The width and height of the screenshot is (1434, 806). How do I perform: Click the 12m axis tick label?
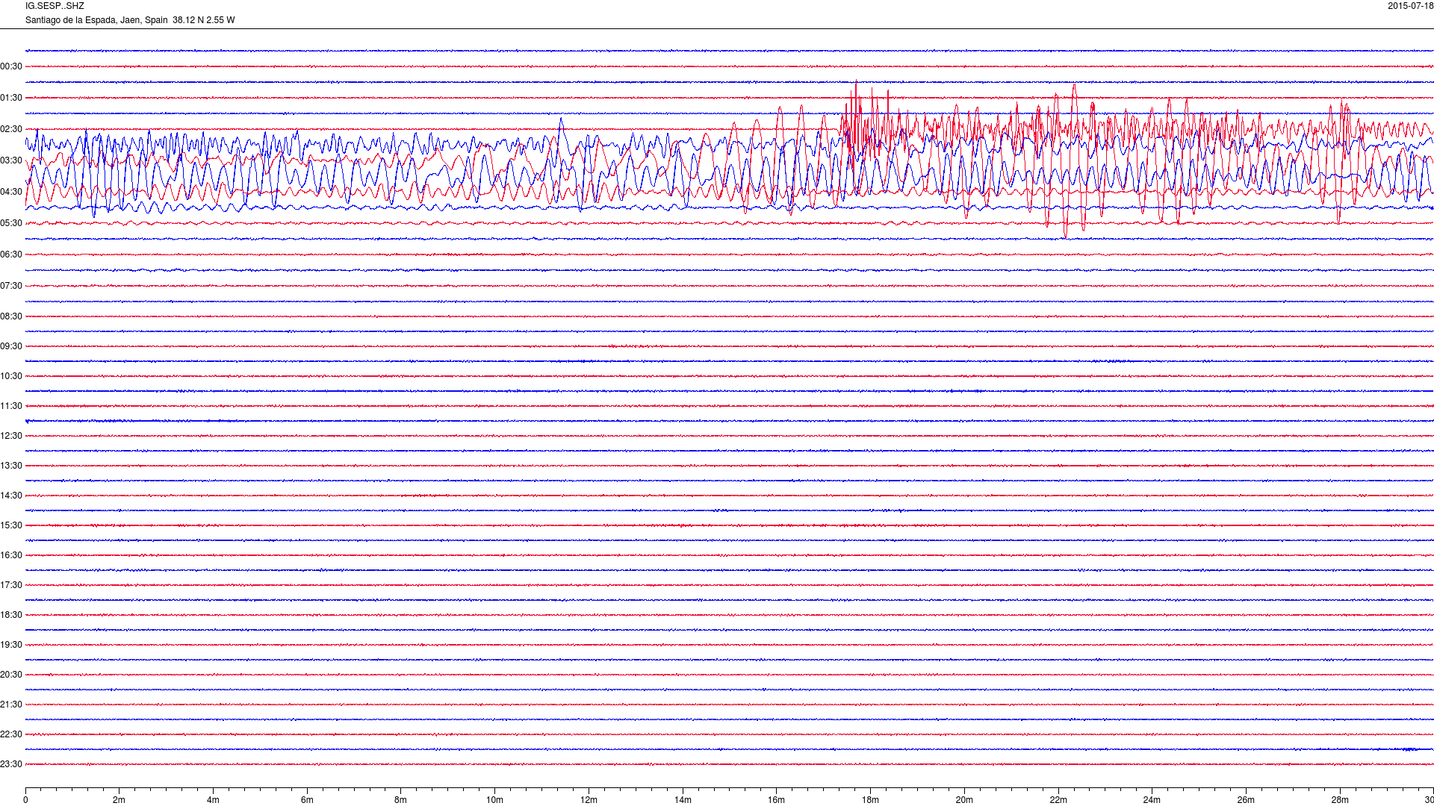tap(589, 800)
